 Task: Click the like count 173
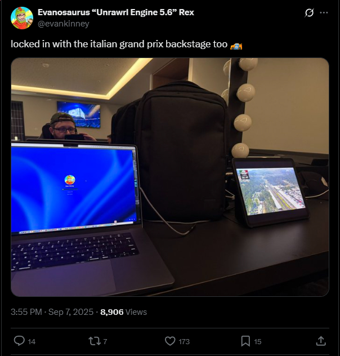pos(184,341)
